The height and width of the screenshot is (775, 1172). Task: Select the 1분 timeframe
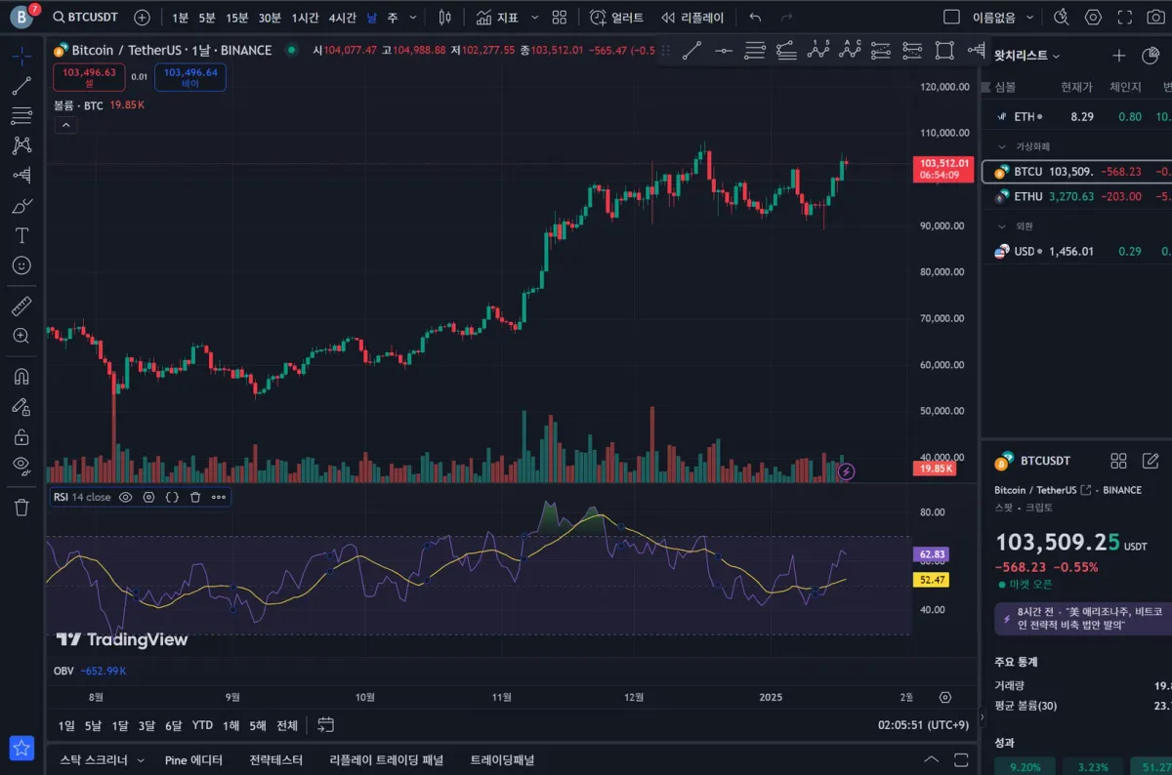[181, 18]
